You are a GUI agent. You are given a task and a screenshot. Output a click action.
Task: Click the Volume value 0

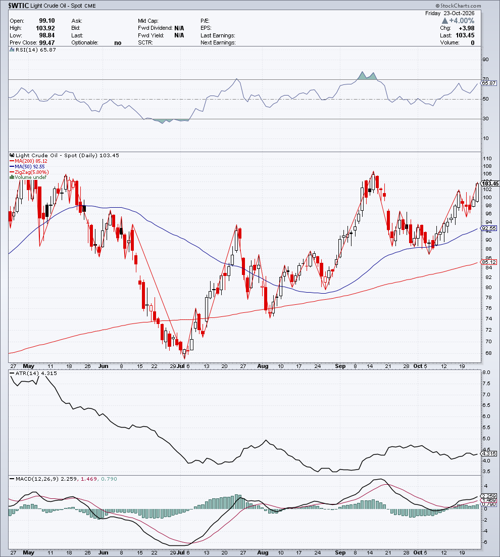click(x=473, y=42)
